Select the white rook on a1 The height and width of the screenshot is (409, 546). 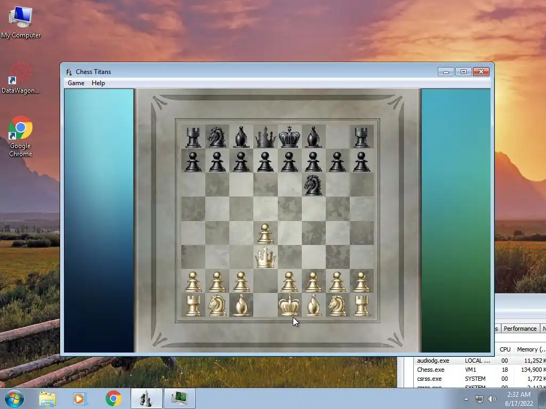193,305
